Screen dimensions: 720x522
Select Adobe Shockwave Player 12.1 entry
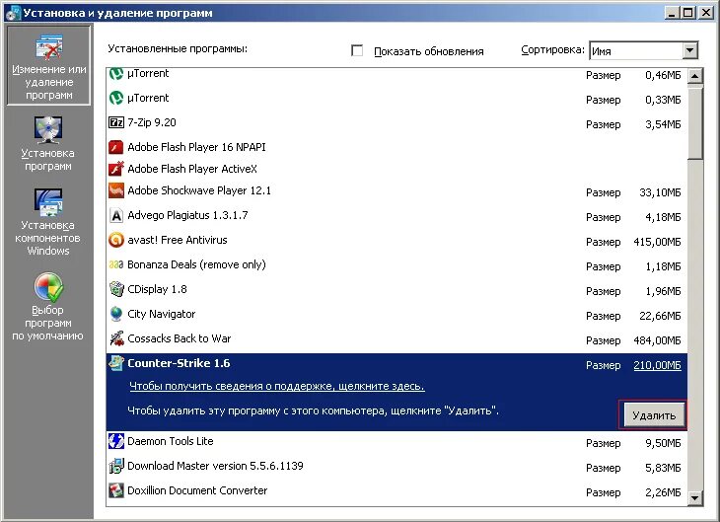199,190
